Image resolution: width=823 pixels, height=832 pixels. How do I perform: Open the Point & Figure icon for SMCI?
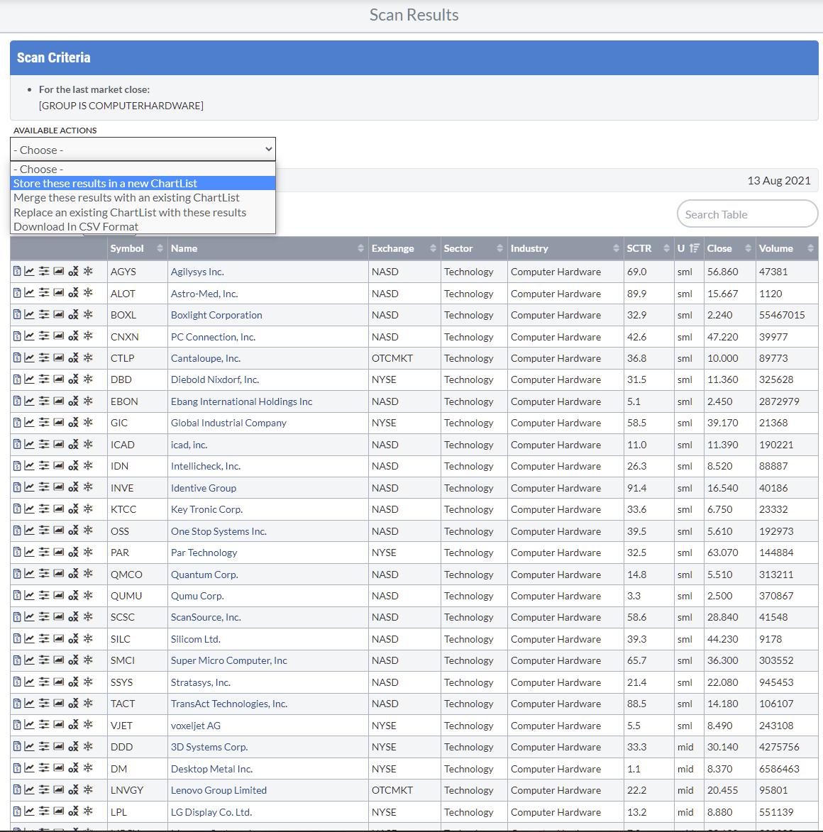point(73,660)
